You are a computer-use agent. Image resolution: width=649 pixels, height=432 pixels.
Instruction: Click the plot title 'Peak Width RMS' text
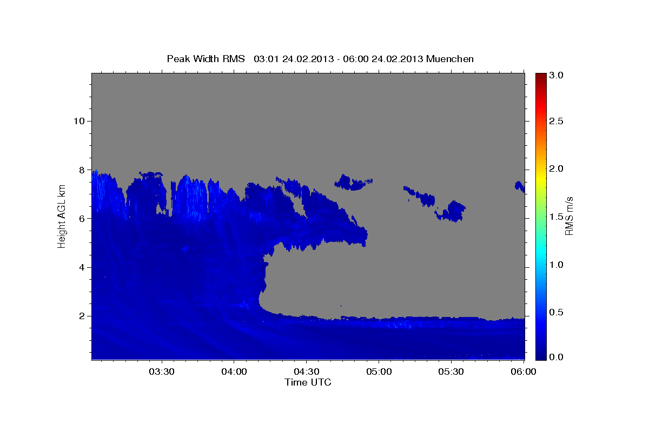pos(206,58)
